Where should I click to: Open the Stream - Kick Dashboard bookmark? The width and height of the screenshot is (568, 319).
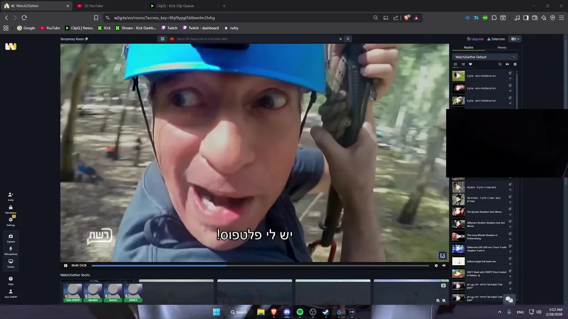(x=136, y=28)
